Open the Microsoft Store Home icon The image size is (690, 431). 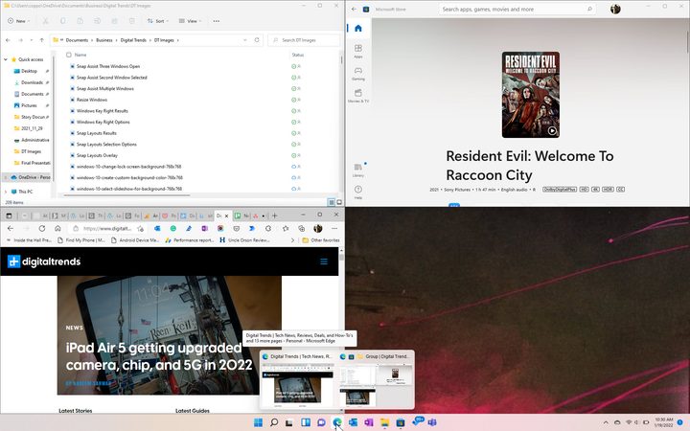tap(358, 29)
